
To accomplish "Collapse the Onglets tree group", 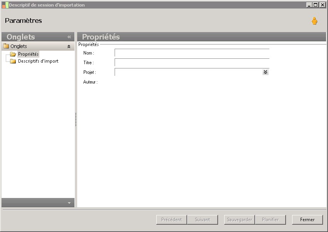I will [x=69, y=46].
